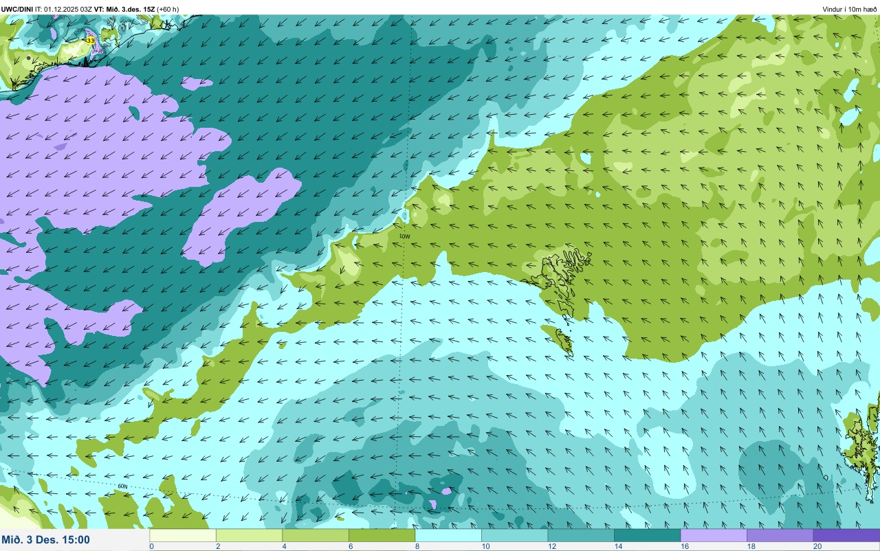This screenshot has width=880, height=551.
Task: Click legend value '20'
Action: click(x=817, y=546)
